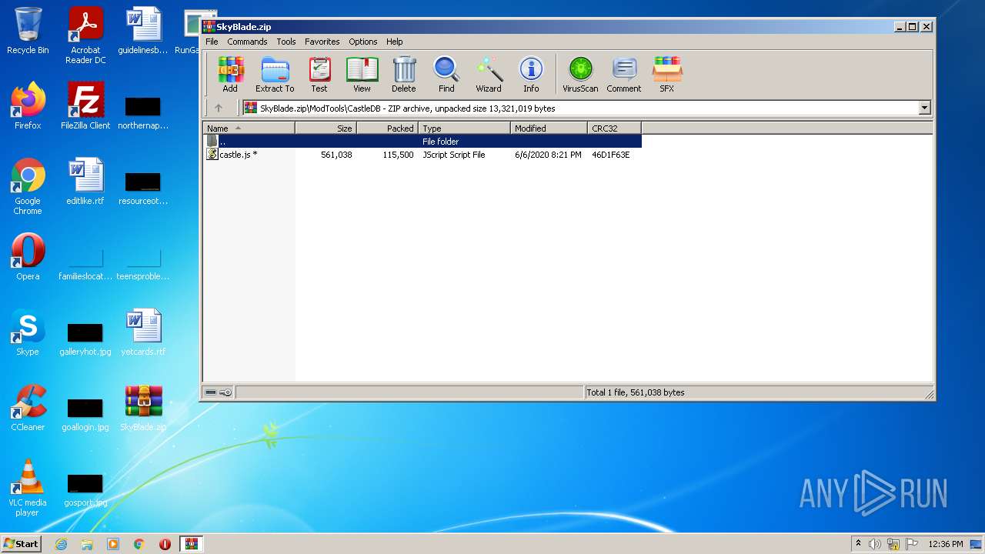Click the WinRAR taskbar button
This screenshot has height=554, width=985.
tap(192, 544)
